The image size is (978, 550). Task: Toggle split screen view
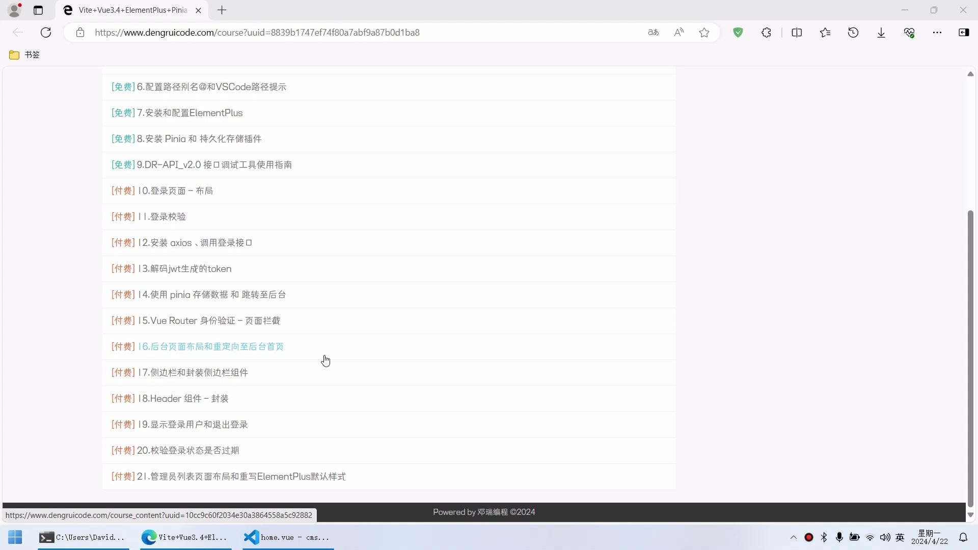pyautogui.click(x=797, y=32)
